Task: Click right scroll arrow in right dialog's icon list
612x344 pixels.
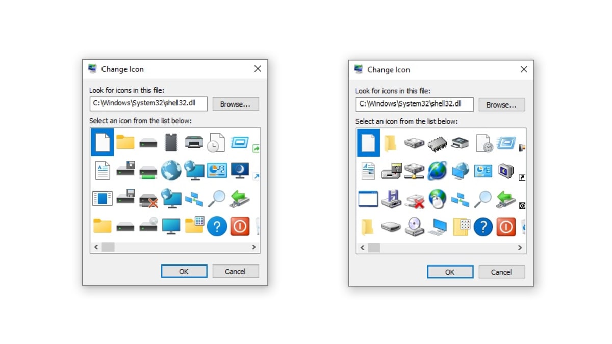Action: (520, 248)
